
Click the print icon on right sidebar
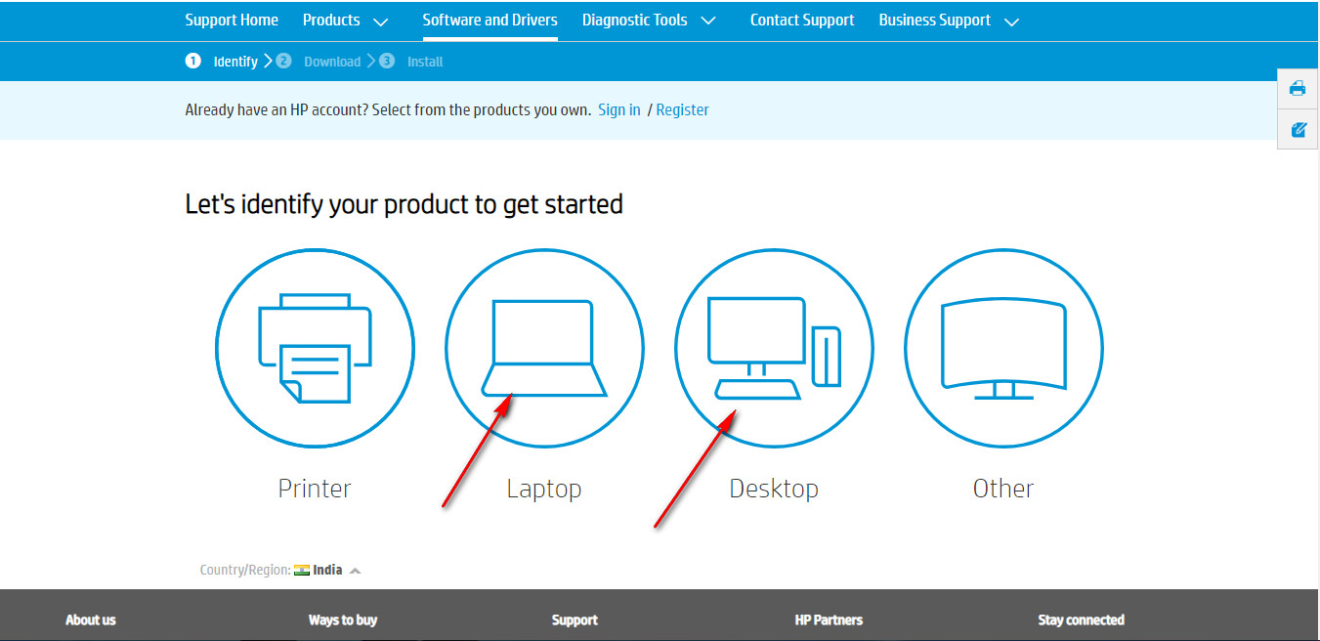(x=1298, y=88)
